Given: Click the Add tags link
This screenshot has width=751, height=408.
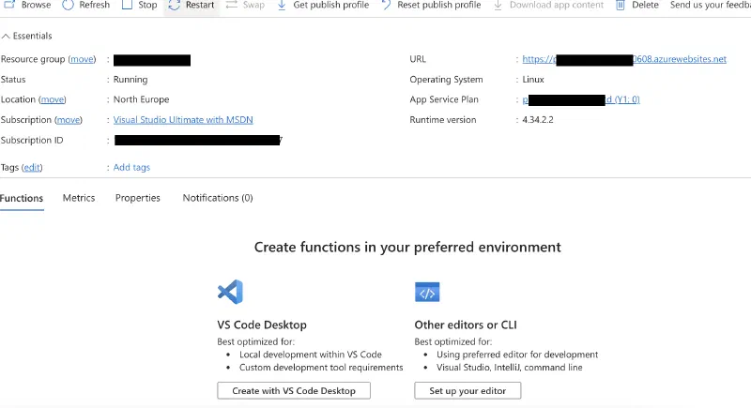Looking at the screenshot, I should 131,167.
